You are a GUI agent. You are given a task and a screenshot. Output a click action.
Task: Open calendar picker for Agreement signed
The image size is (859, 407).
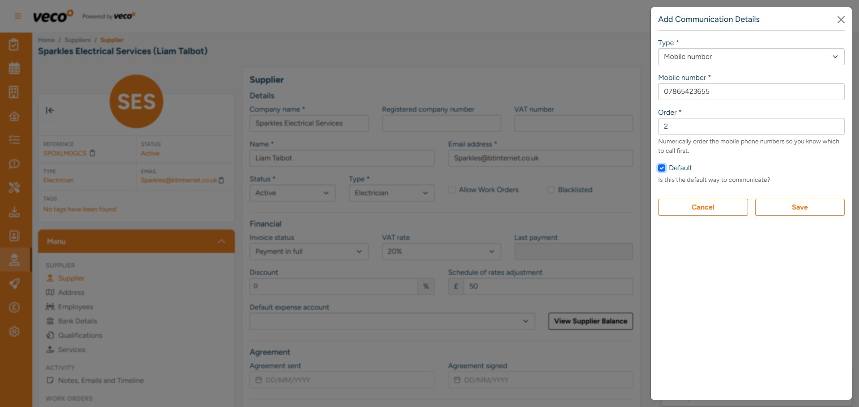click(x=457, y=380)
